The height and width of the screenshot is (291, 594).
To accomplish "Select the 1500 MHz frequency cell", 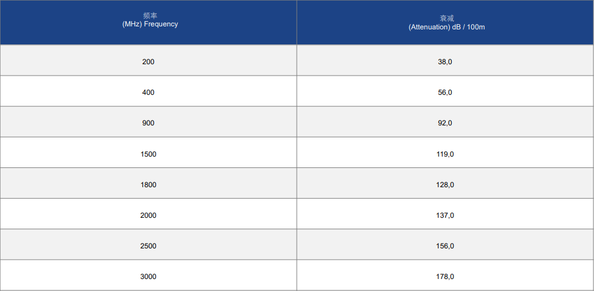I will coord(148,152).
